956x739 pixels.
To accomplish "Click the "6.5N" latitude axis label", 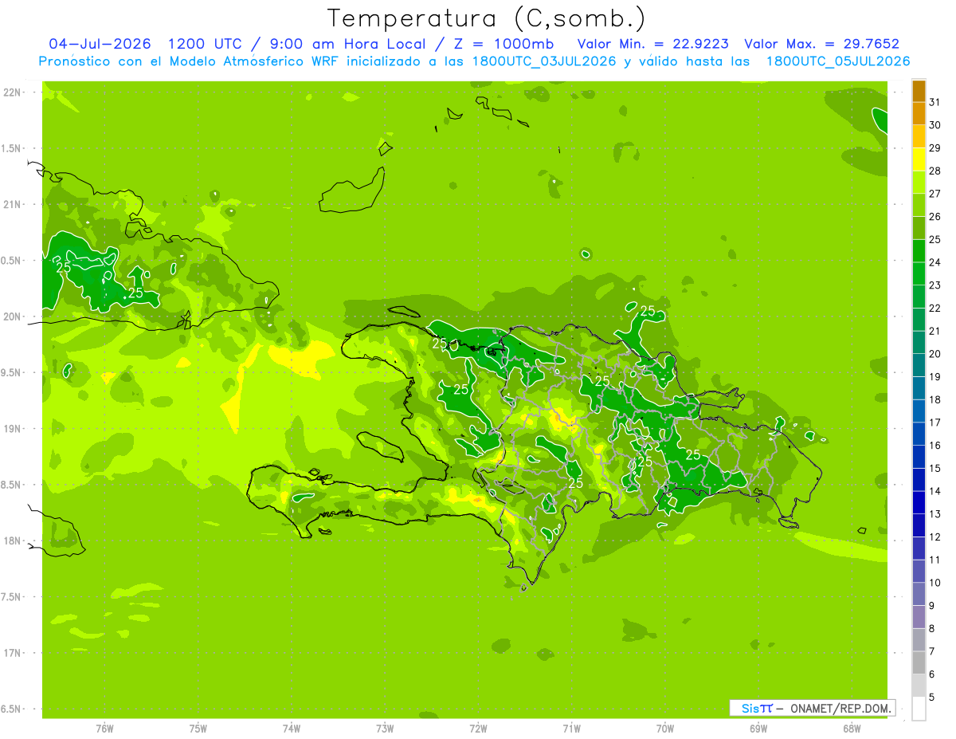I will [x=11, y=709].
